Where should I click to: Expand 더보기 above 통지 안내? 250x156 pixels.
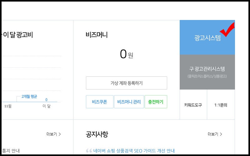53,134
